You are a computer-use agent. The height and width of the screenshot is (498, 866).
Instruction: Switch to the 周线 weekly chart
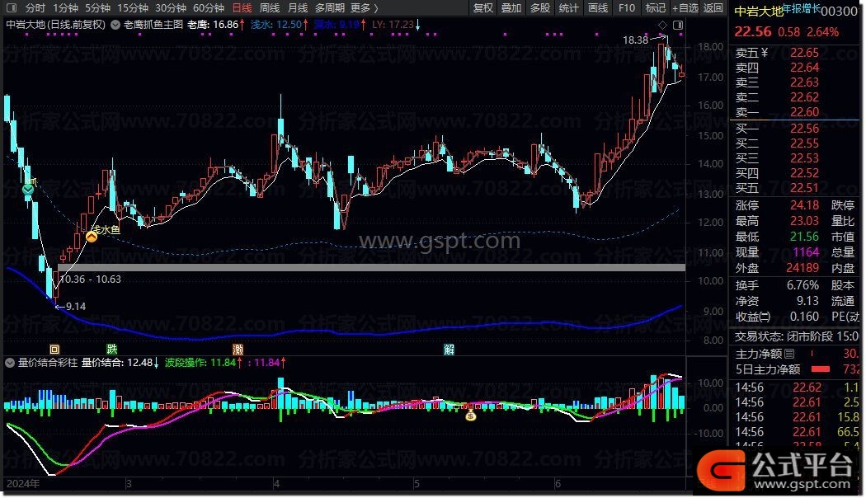tap(270, 8)
